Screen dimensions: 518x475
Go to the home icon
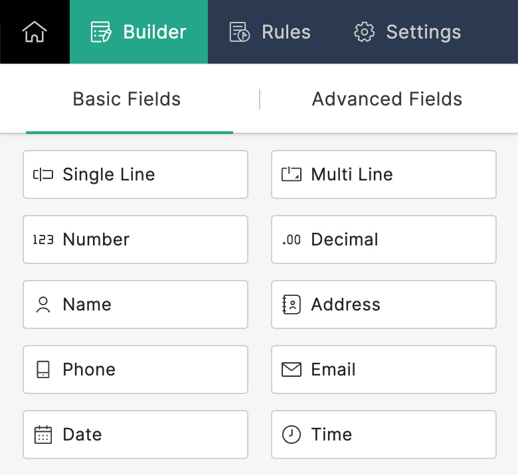point(35,32)
